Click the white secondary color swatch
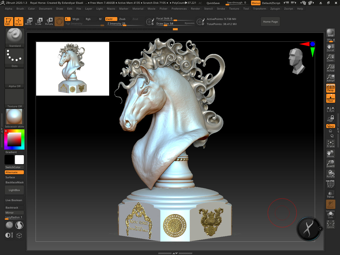The image size is (340, 255). (x=19, y=160)
